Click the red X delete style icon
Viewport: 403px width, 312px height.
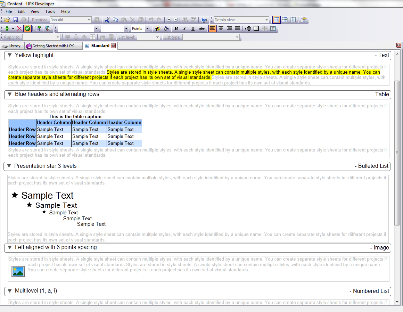(x=19, y=29)
